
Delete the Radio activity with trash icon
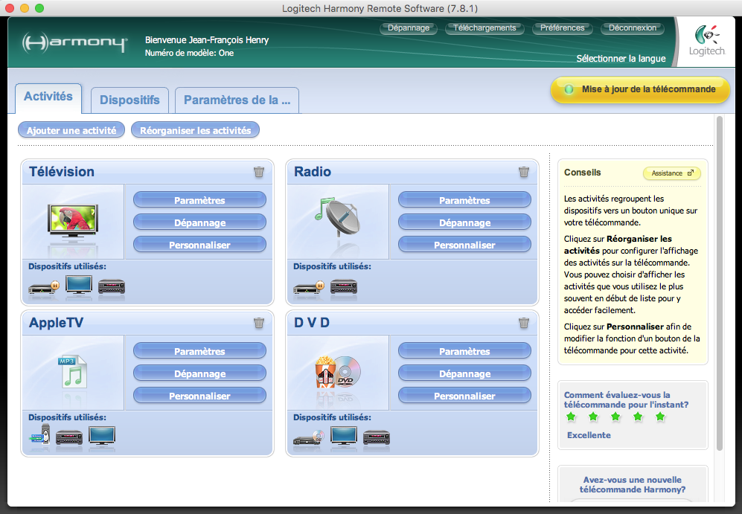(524, 172)
